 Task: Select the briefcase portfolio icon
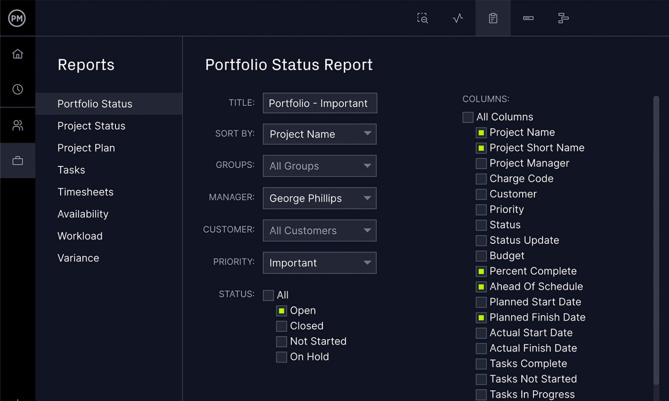click(x=17, y=161)
